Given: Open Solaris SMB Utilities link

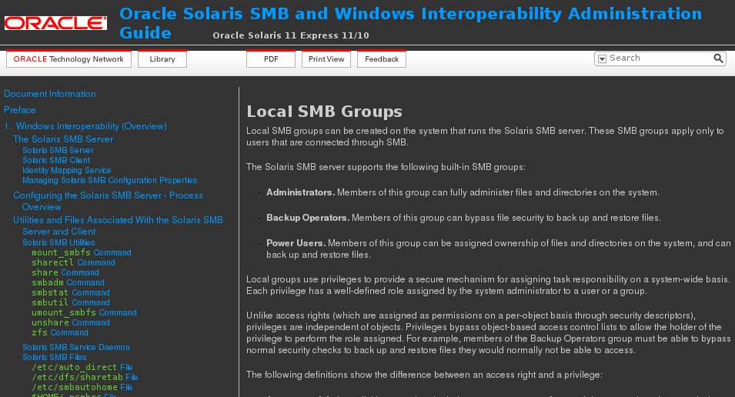Looking at the screenshot, I should coord(58,242).
